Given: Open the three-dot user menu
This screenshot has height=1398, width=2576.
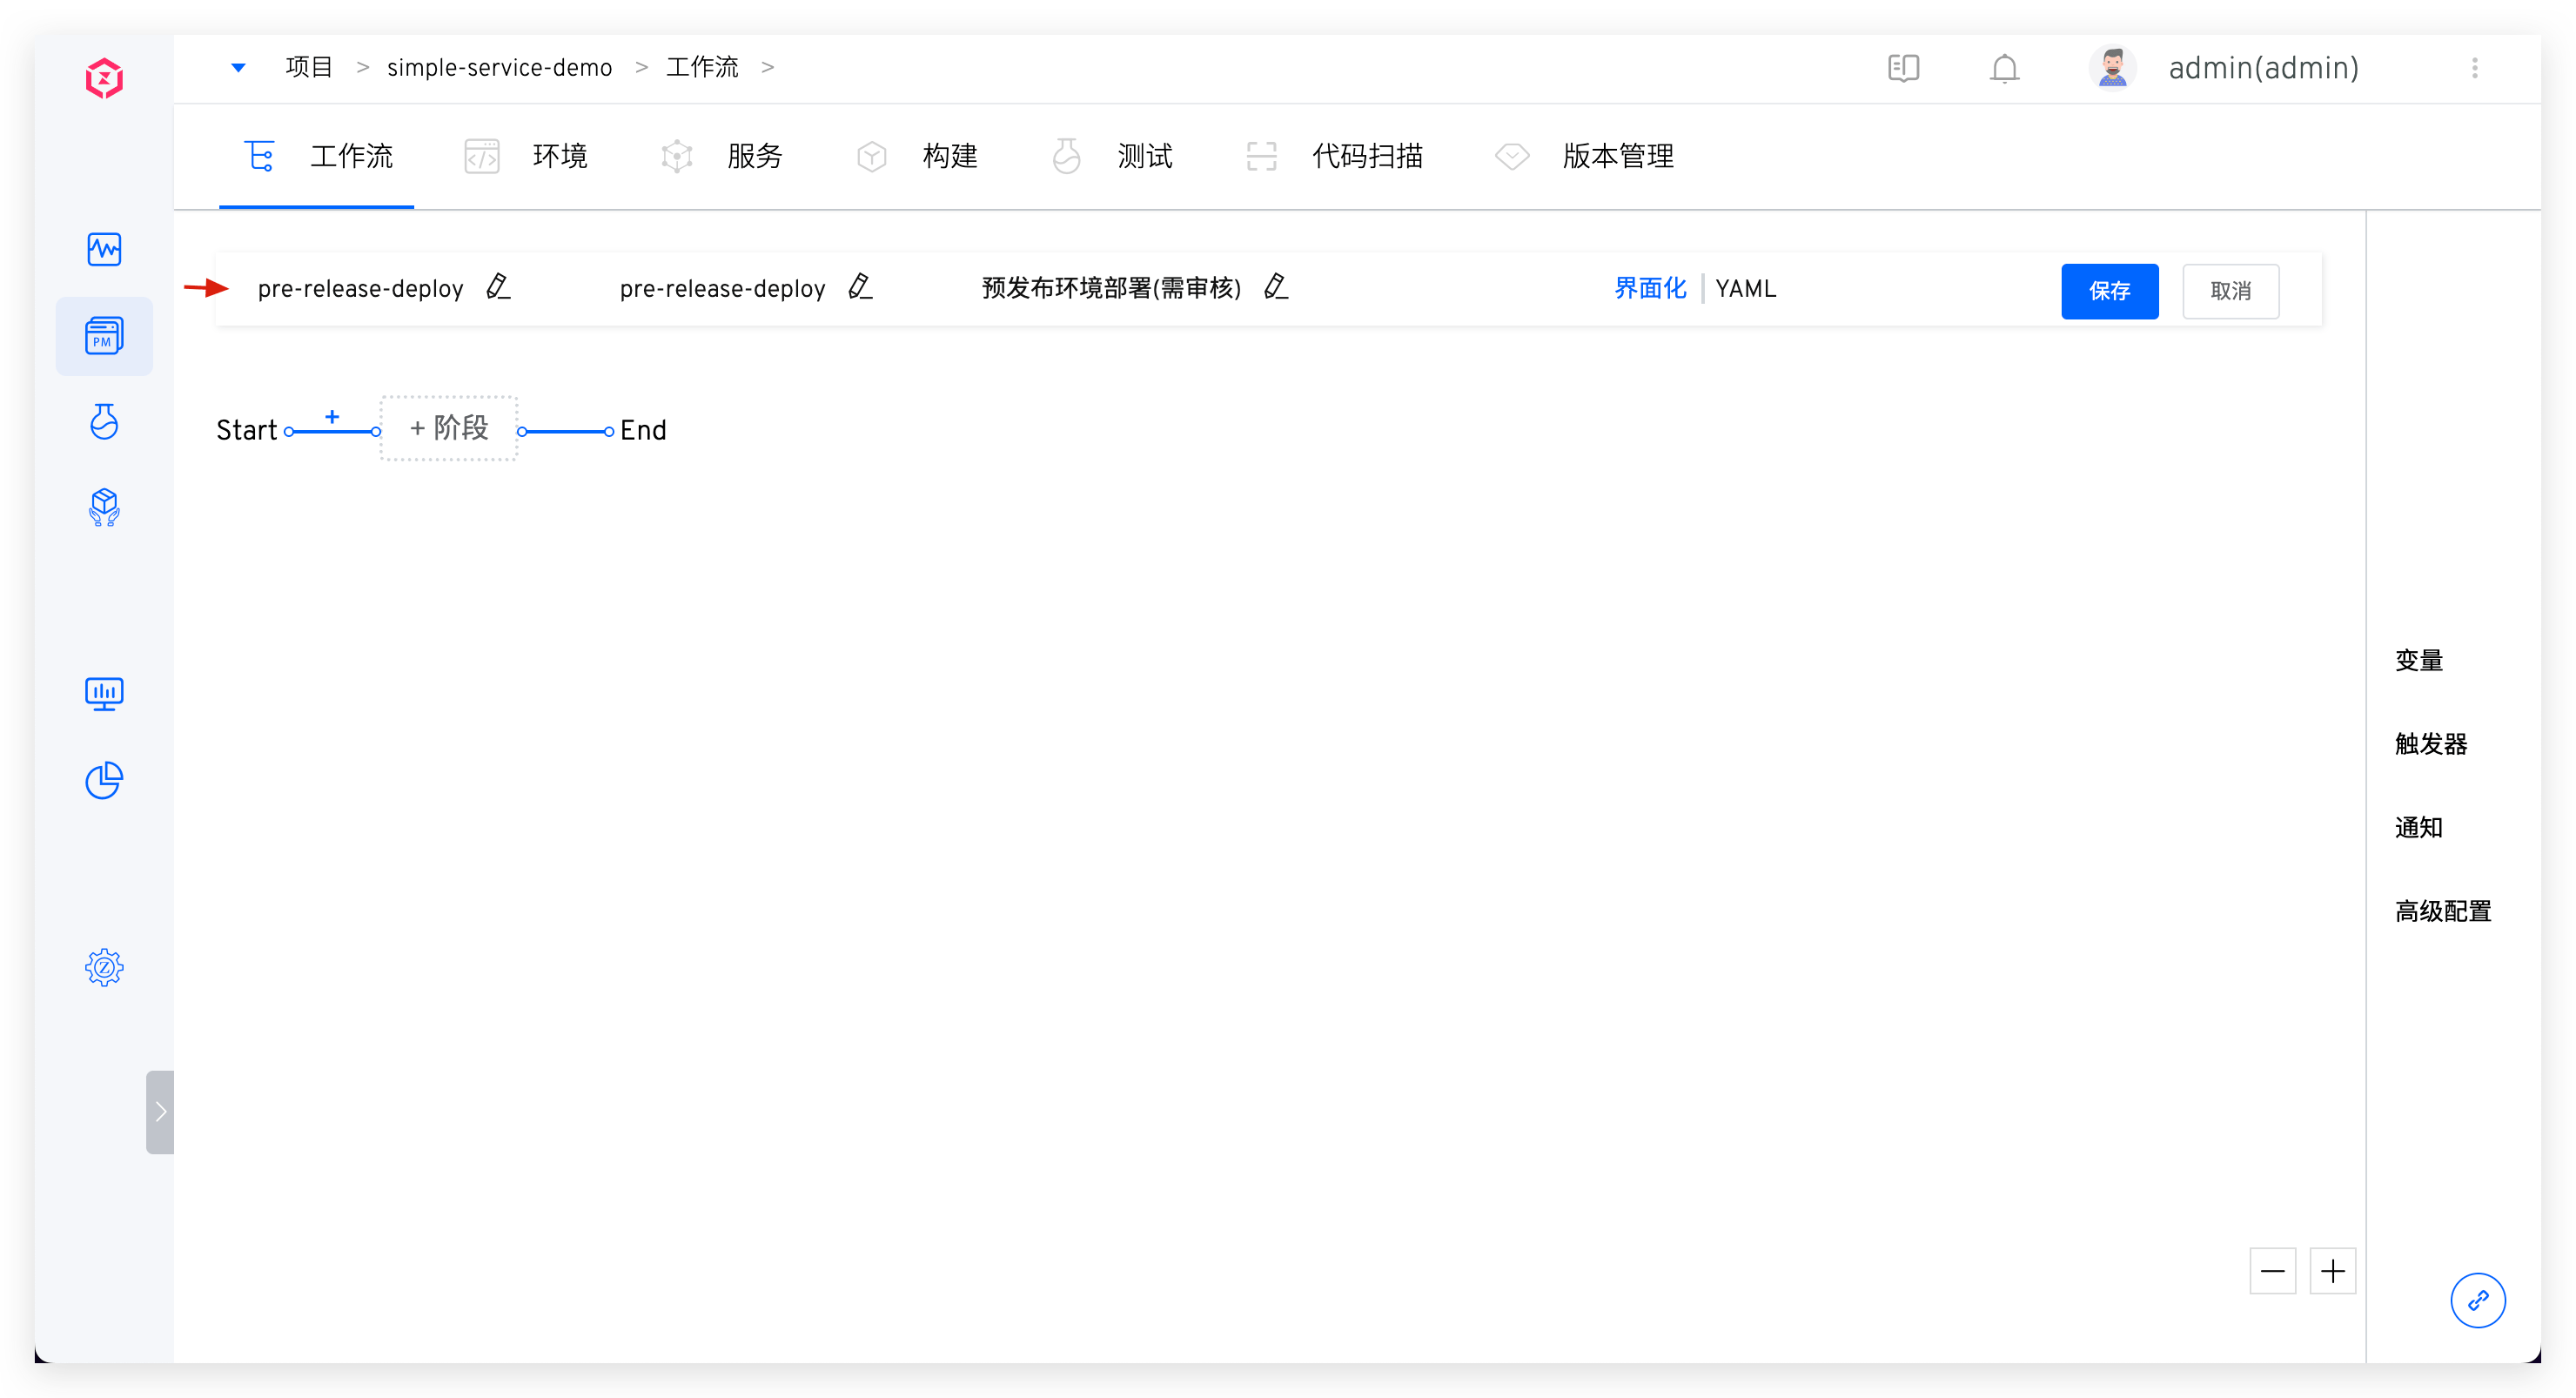Looking at the screenshot, I should [x=2474, y=68].
